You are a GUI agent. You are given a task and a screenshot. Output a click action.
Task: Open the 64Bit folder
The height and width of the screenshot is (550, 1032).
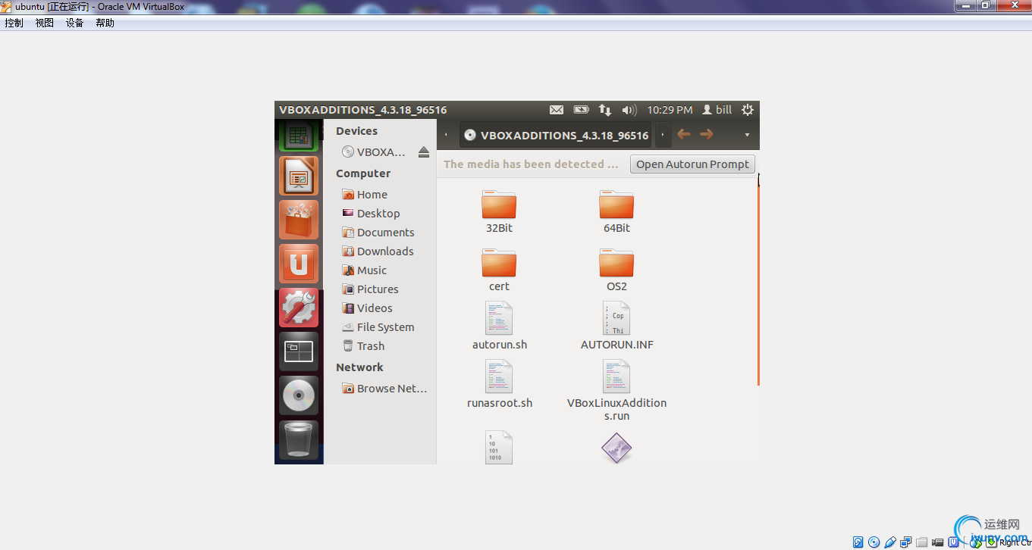[616, 212]
